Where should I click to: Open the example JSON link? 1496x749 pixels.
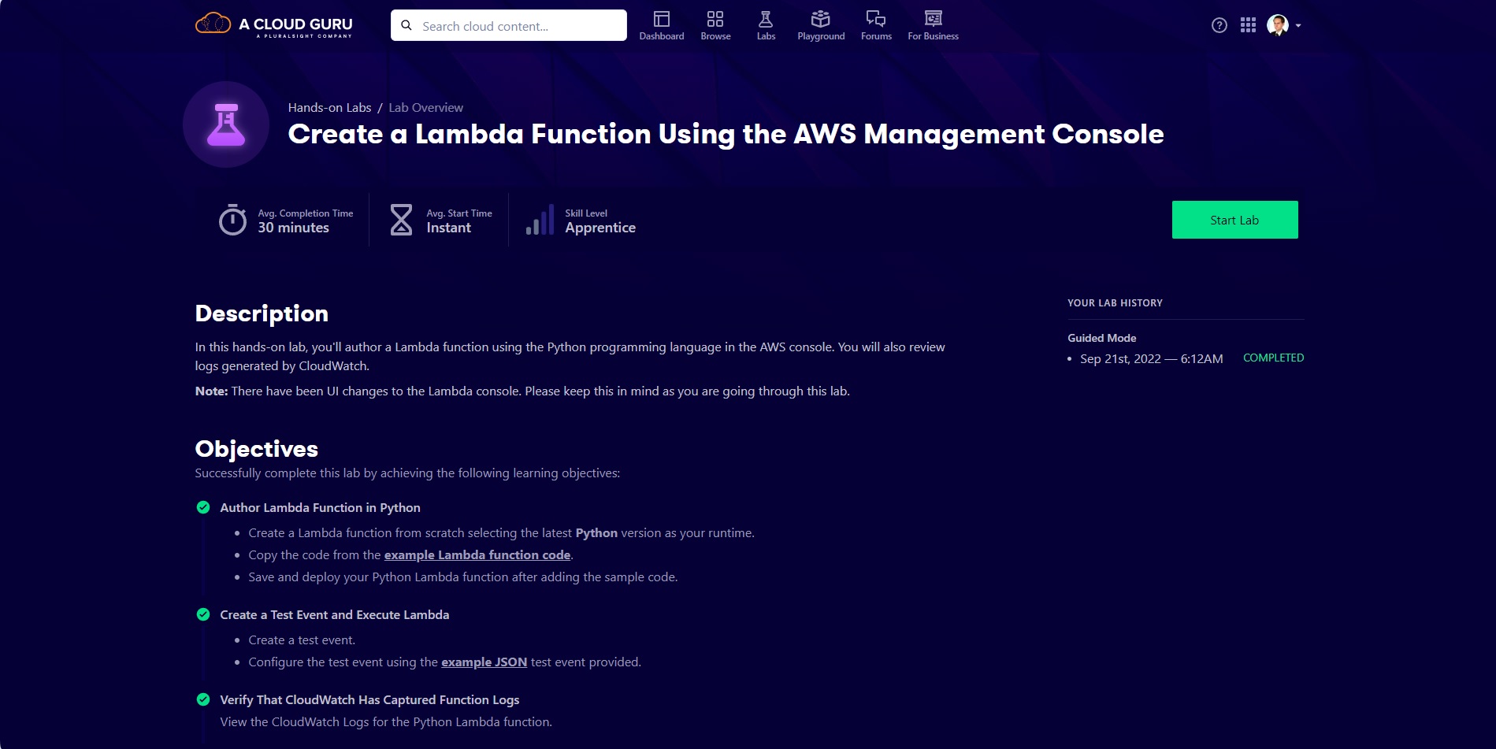coord(484,662)
